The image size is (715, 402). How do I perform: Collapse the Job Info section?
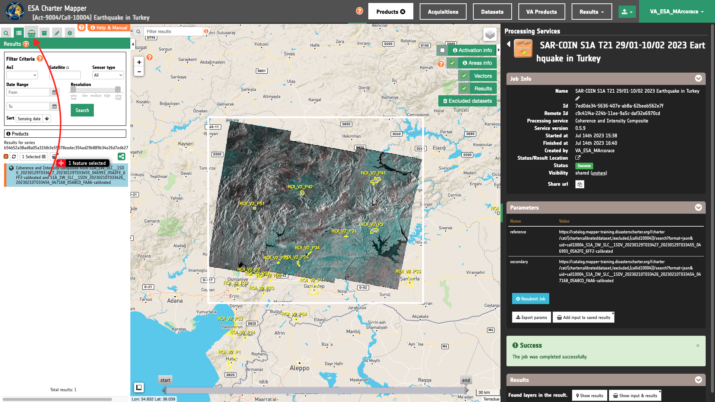click(698, 79)
